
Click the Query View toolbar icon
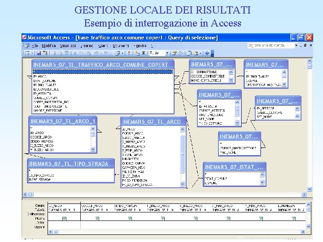pyautogui.click(x=27, y=53)
